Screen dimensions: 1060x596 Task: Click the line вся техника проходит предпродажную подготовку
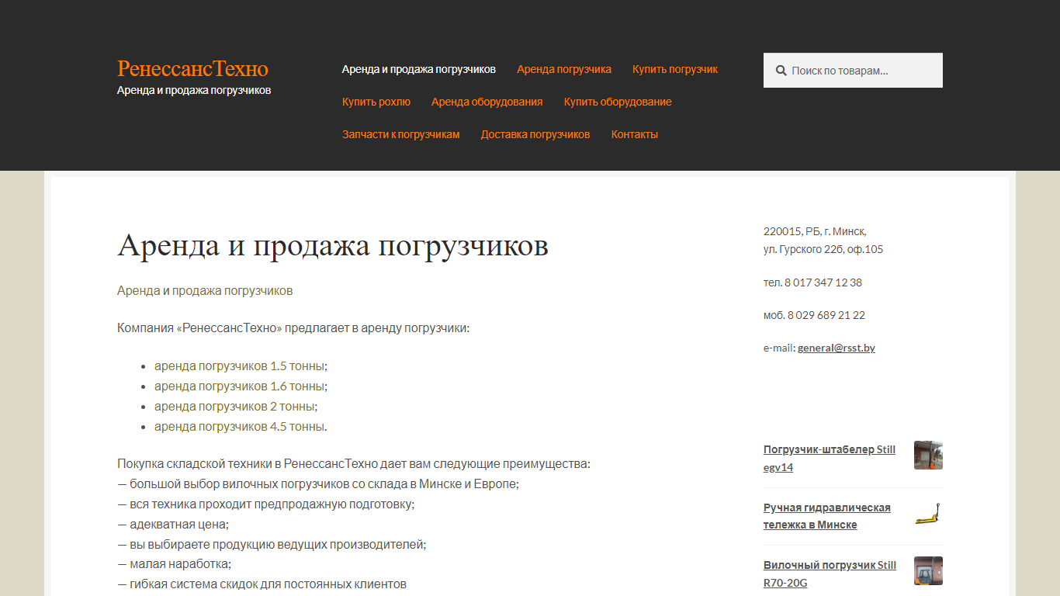(266, 504)
